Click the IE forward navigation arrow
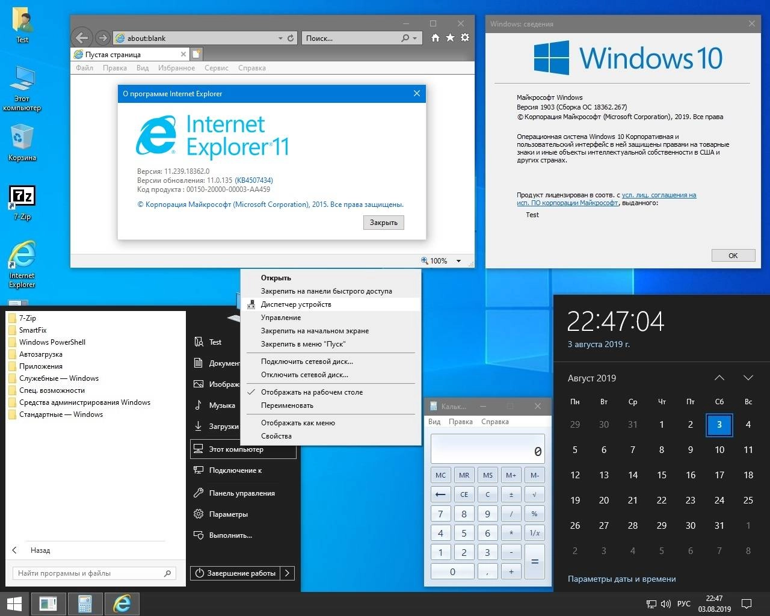Viewport: 770px width, 616px height. (103, 38)
